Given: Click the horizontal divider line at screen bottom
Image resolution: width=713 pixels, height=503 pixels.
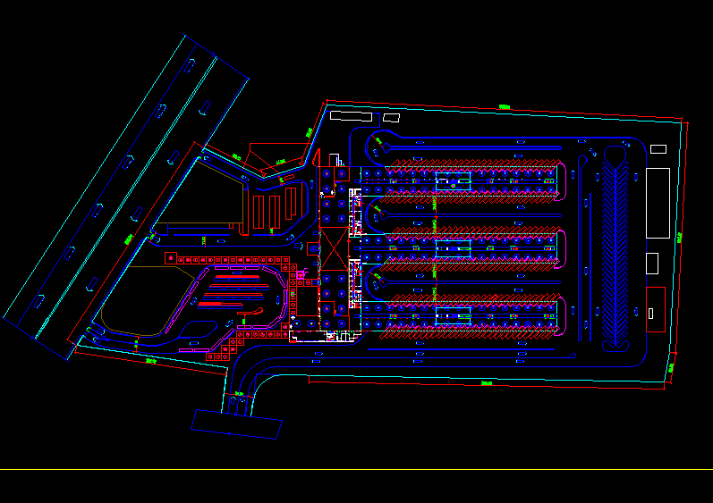Looking at the screenshot, I should coord(356,469).
